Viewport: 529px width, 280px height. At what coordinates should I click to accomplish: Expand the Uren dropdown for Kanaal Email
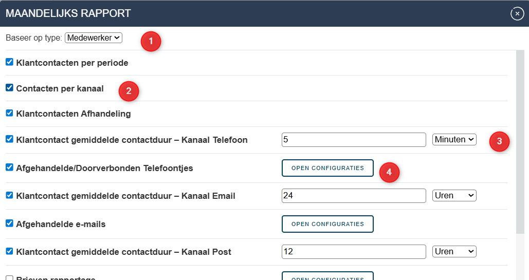pos(454,195)
